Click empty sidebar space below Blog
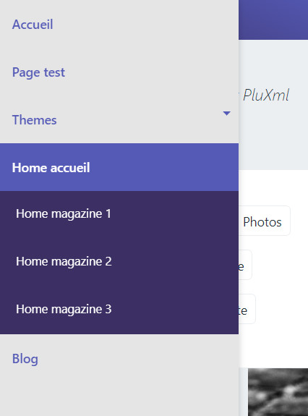Screen dimensions: 308x416 (x=119, y=393)
